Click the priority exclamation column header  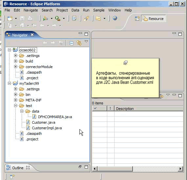coord(111,109)
